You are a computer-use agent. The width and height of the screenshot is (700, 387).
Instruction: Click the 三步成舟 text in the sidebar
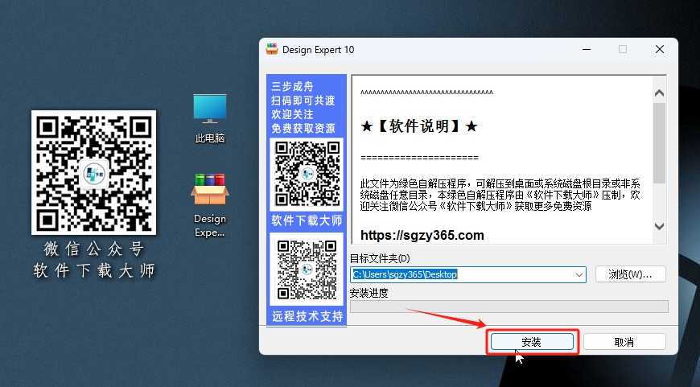[x=292, y=87]
